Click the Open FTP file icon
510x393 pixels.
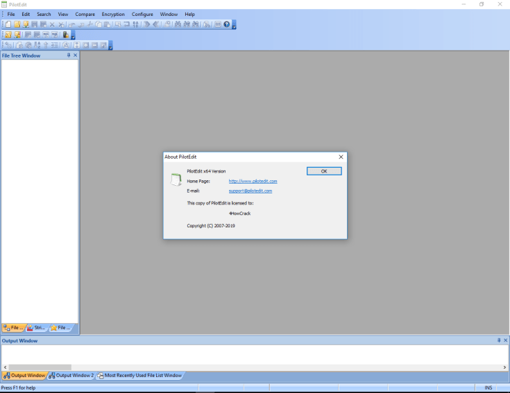pyautogui.click(x=26, y=24)
